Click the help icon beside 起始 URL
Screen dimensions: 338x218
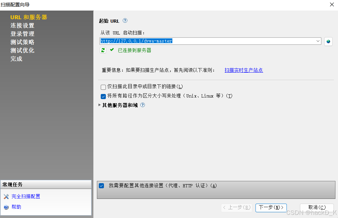coord(125,21)
